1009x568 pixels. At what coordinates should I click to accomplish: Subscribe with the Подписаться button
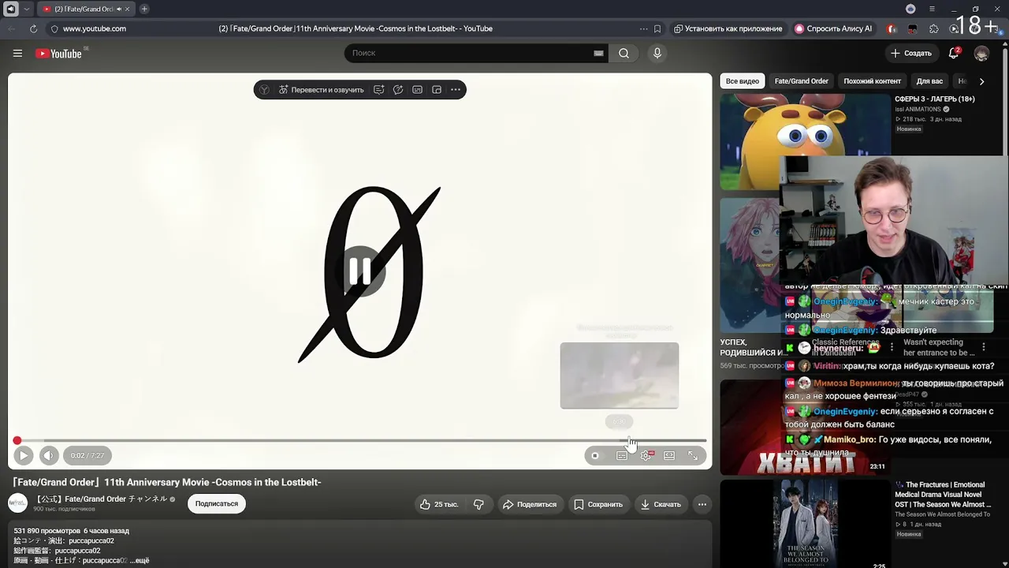point(217,503)
